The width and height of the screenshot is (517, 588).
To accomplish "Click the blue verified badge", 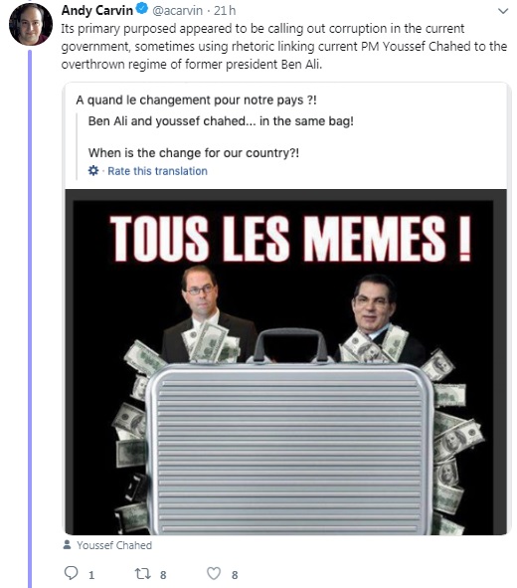I will click(142, 9).
